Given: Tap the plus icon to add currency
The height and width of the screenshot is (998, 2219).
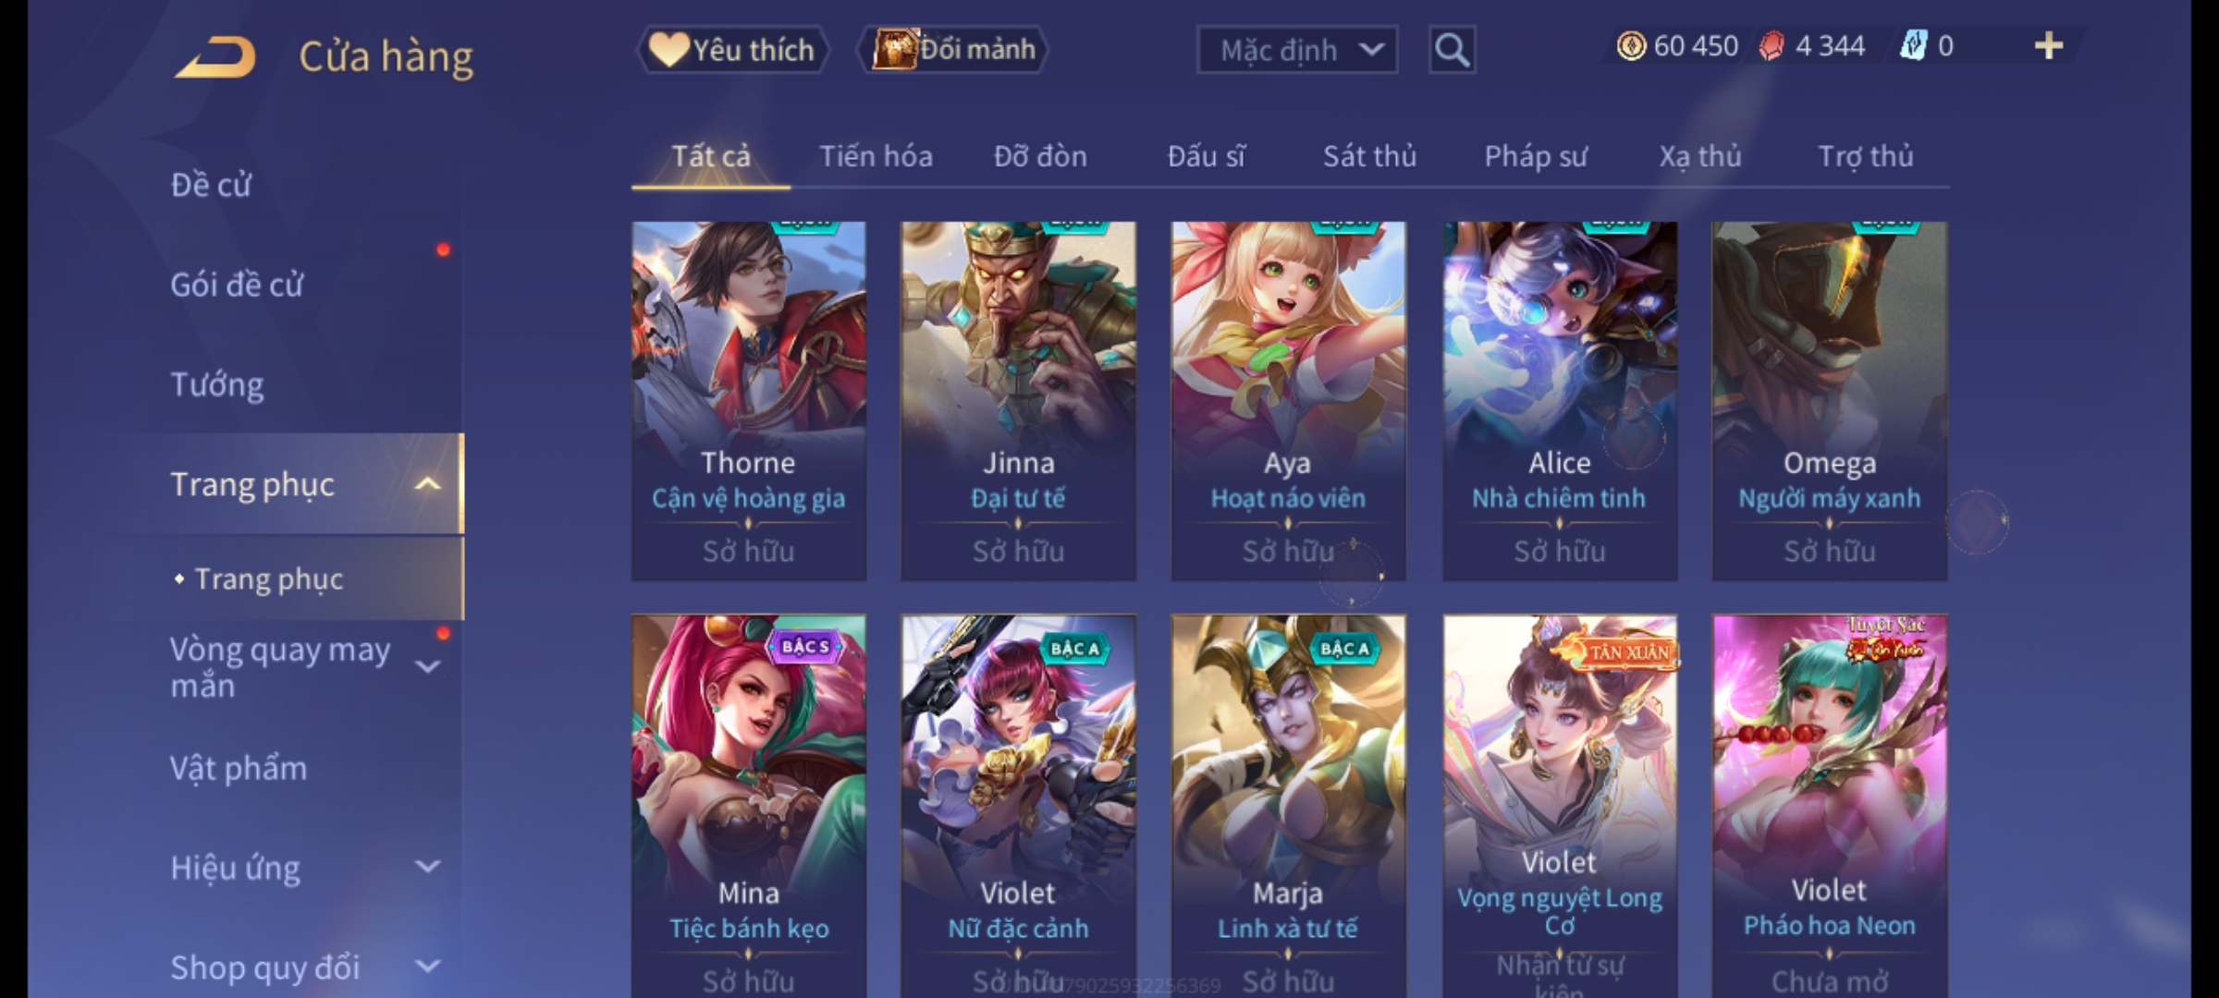Looking at the screenshot, I should [2049, 46].
